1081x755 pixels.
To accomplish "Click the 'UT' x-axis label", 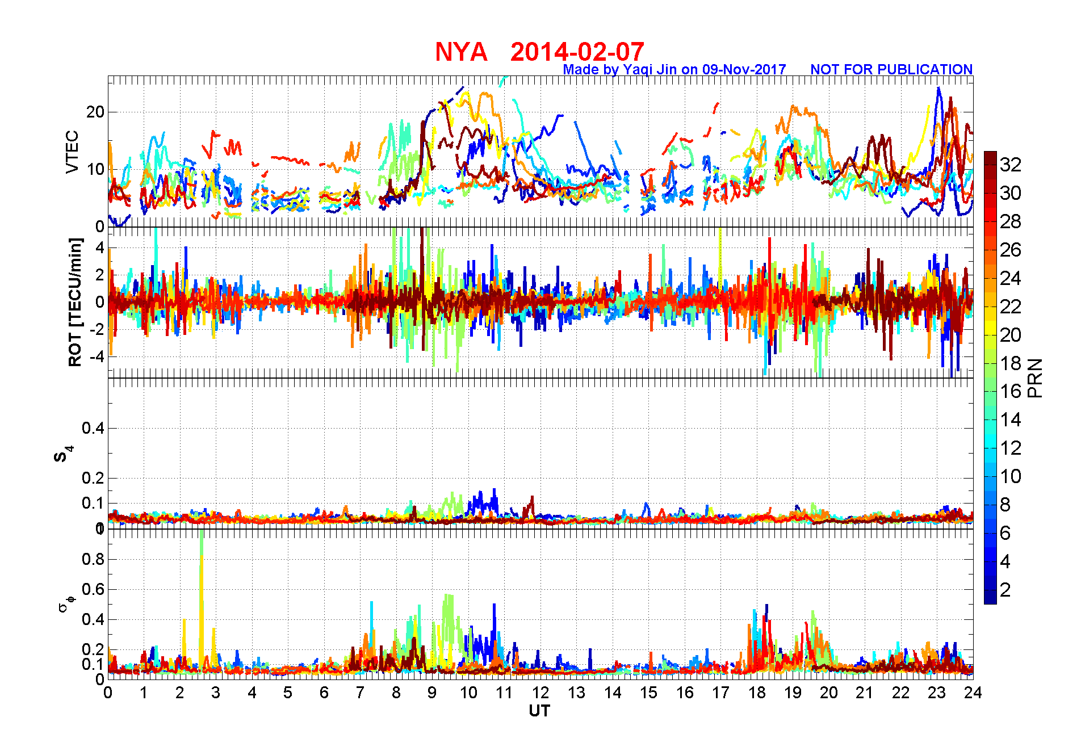I will click(539, 711).
